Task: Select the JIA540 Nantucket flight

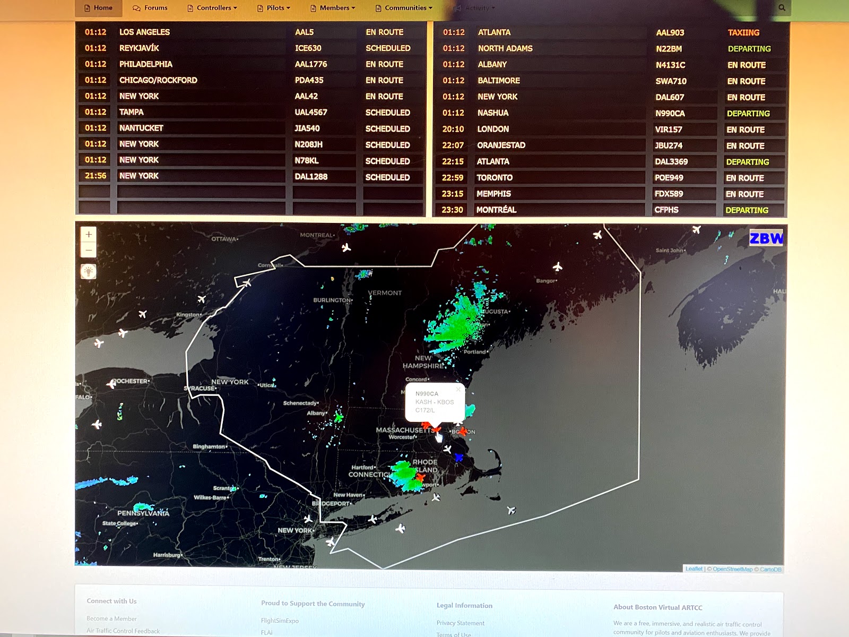Action: click(250, 128)
